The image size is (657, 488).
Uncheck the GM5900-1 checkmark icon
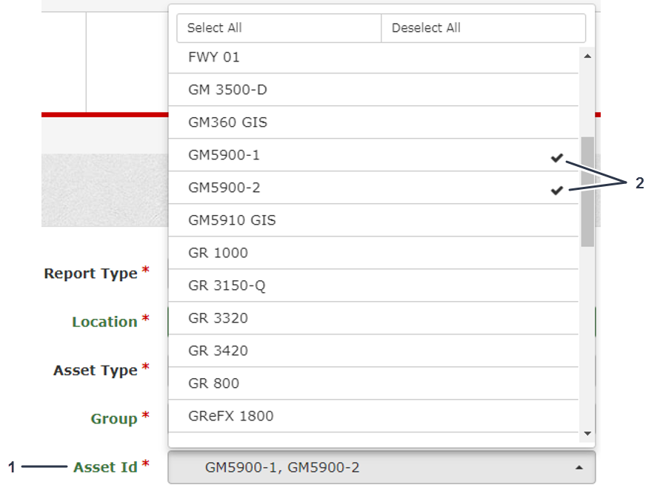click(557, 157)
